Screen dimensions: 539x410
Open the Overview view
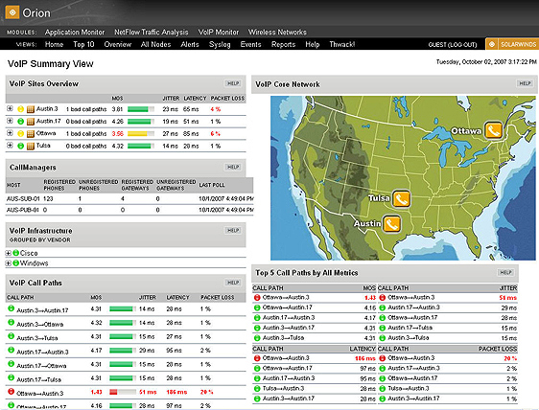tap(118, 44)
